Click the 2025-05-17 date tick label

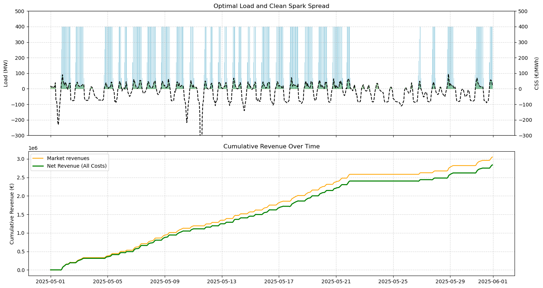point(279,281)
